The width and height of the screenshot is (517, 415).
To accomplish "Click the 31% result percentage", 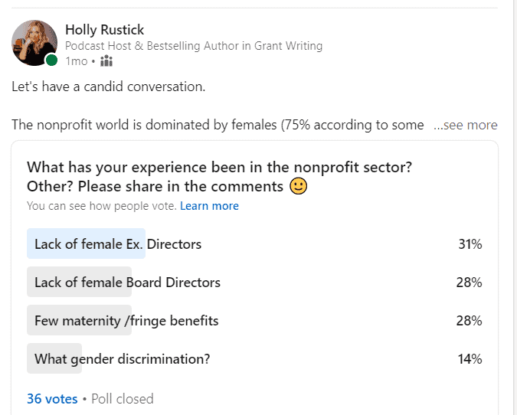I will coord(470,244).
